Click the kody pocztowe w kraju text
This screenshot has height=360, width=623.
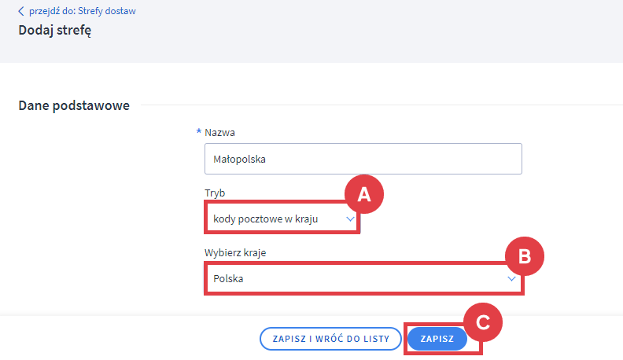tap(265, 219)
